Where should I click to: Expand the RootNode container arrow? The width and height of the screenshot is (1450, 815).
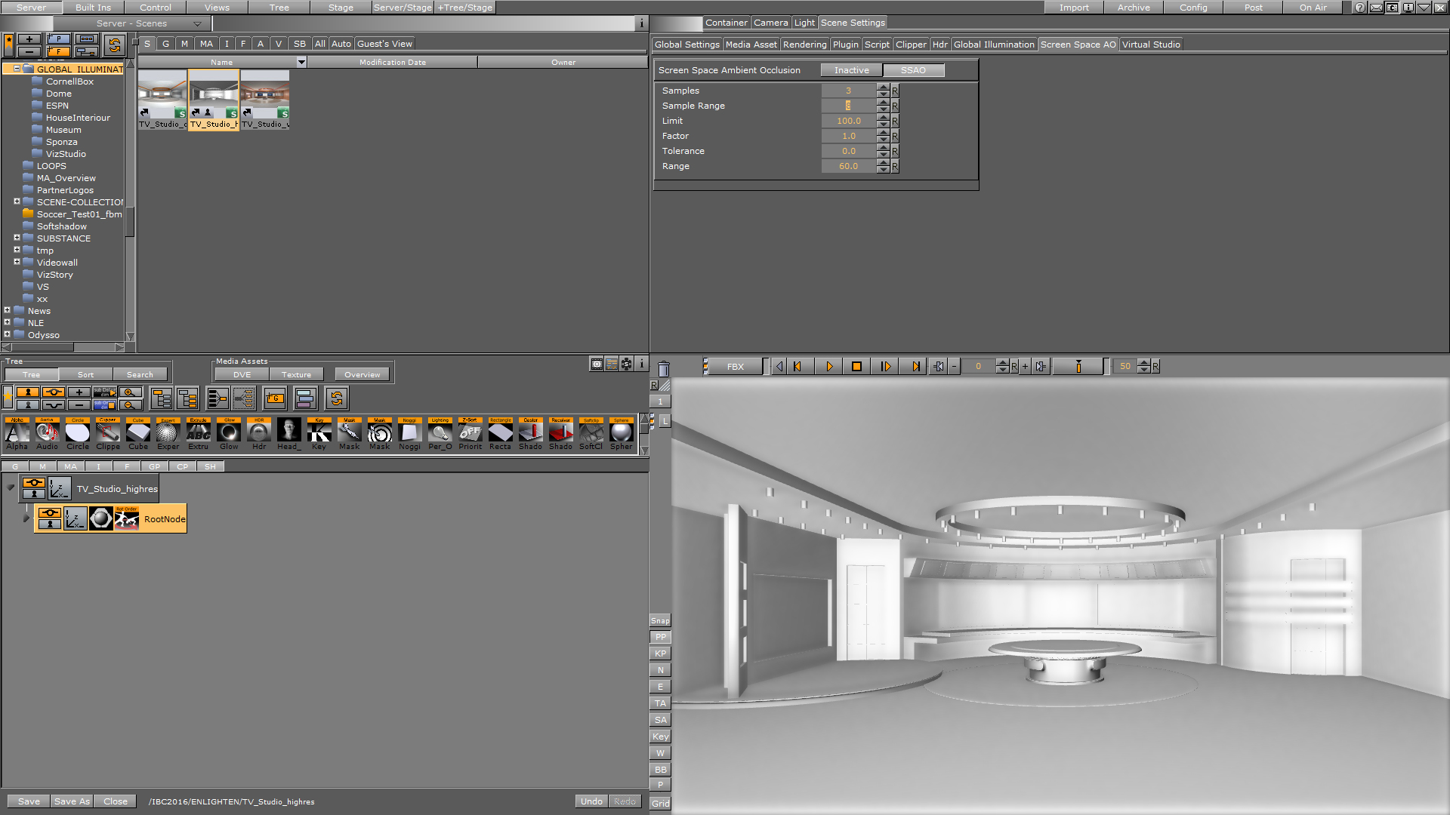(26, 518)
